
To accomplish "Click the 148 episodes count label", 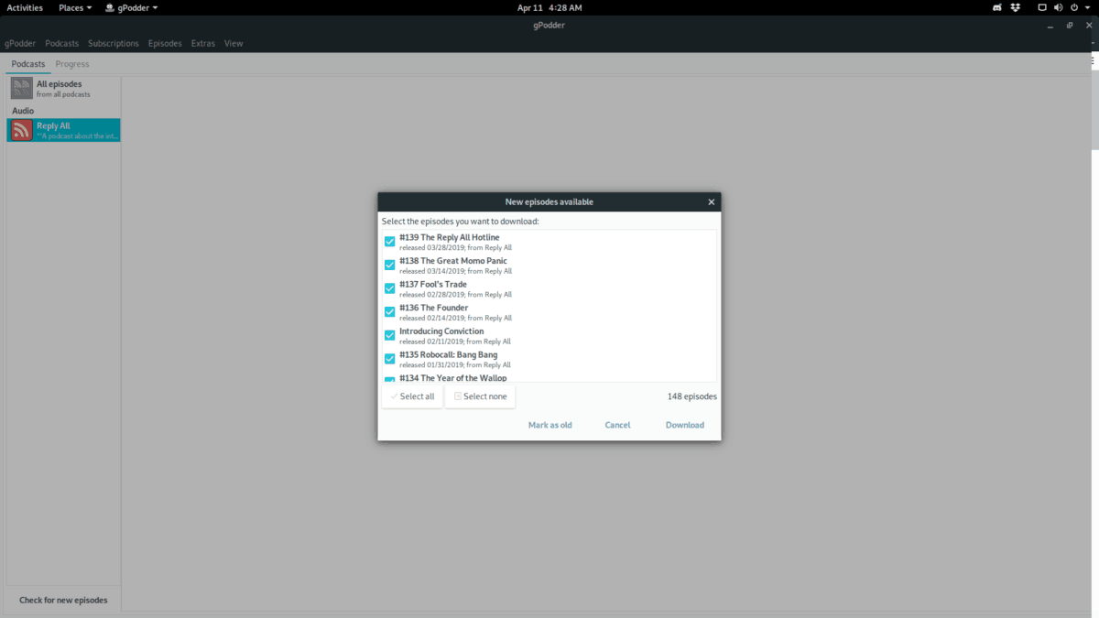I will (692, 396).
